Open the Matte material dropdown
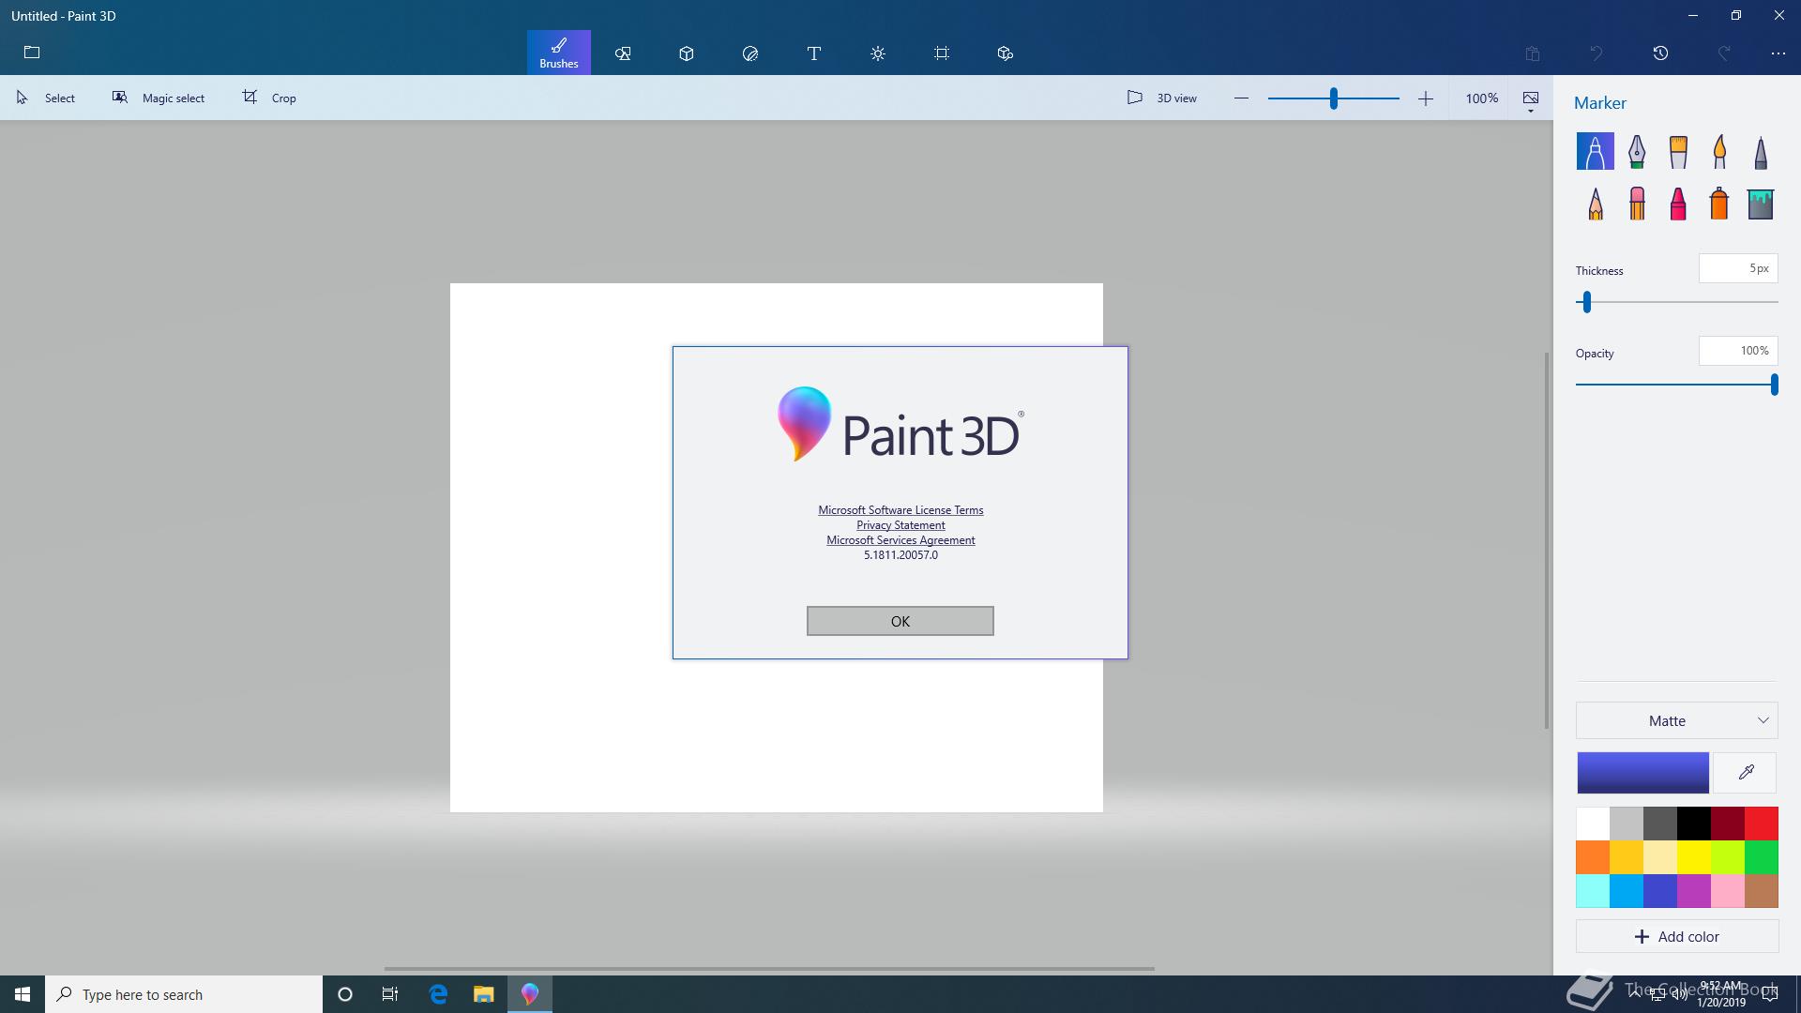Viewport: 1801px width, 1013px height. click(1677, 720)
